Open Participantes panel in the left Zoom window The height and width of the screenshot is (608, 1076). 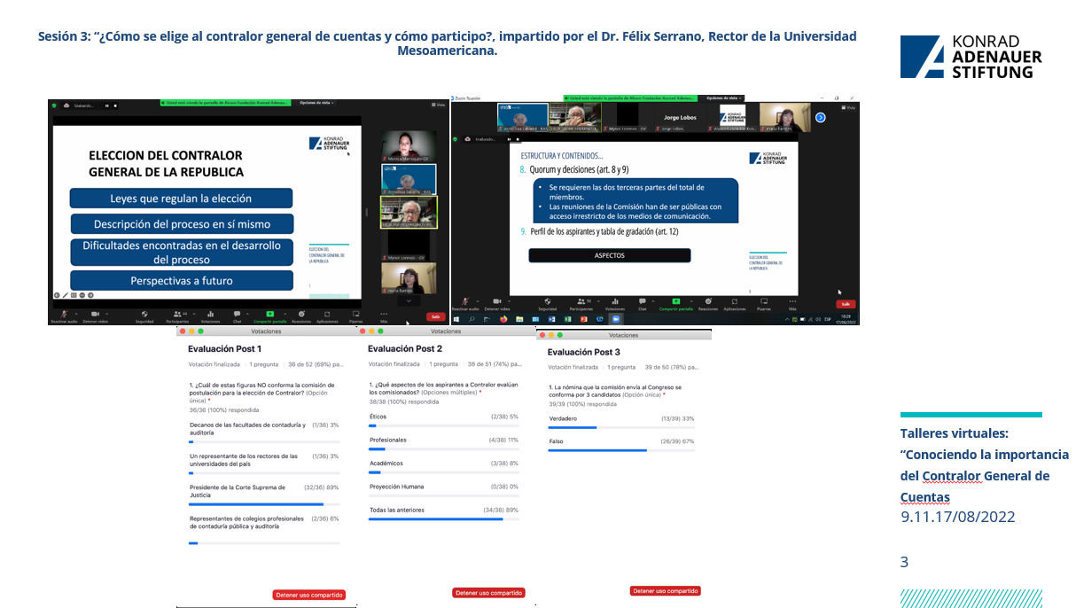[x=177, y=315]
